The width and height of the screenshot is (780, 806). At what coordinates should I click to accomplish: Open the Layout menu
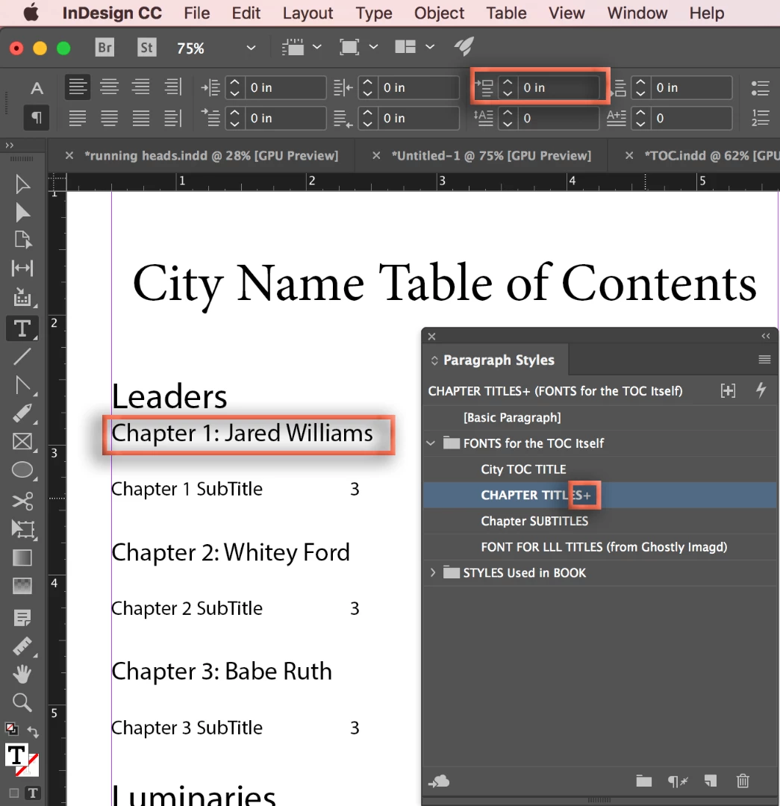click(x=308, y=13)
